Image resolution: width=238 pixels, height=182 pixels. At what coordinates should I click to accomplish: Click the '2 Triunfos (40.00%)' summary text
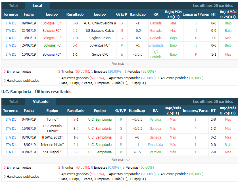(x=74, y=168)
